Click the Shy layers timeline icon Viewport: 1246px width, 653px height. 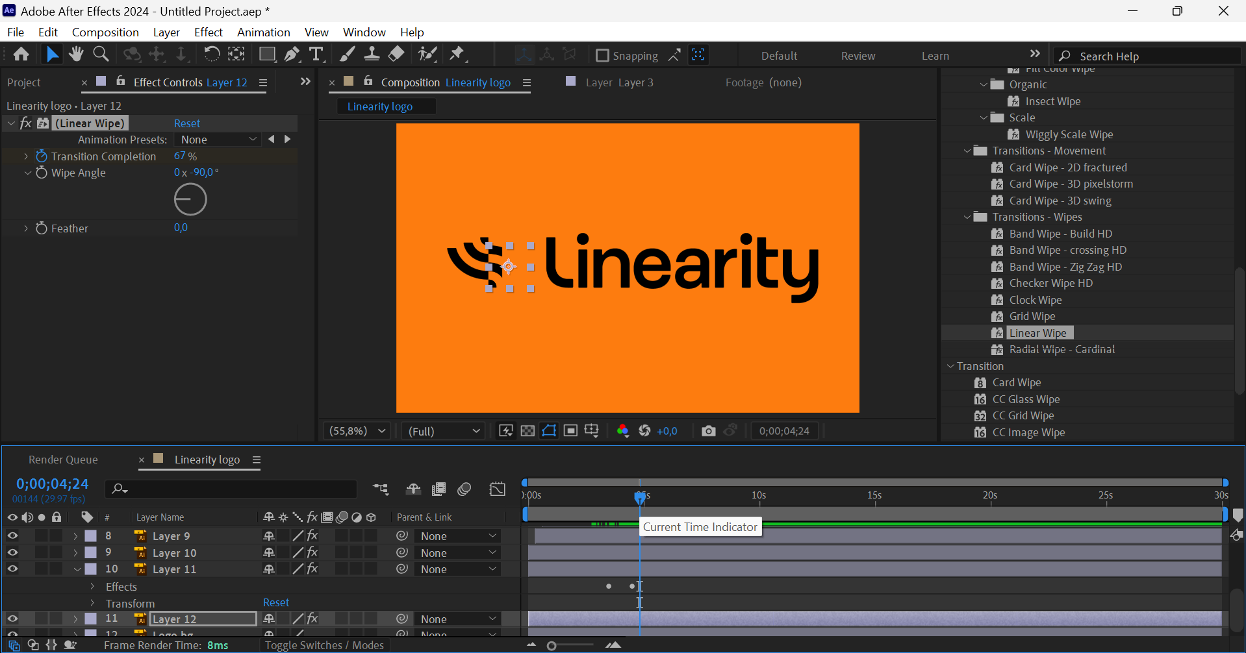click(413, 489)
